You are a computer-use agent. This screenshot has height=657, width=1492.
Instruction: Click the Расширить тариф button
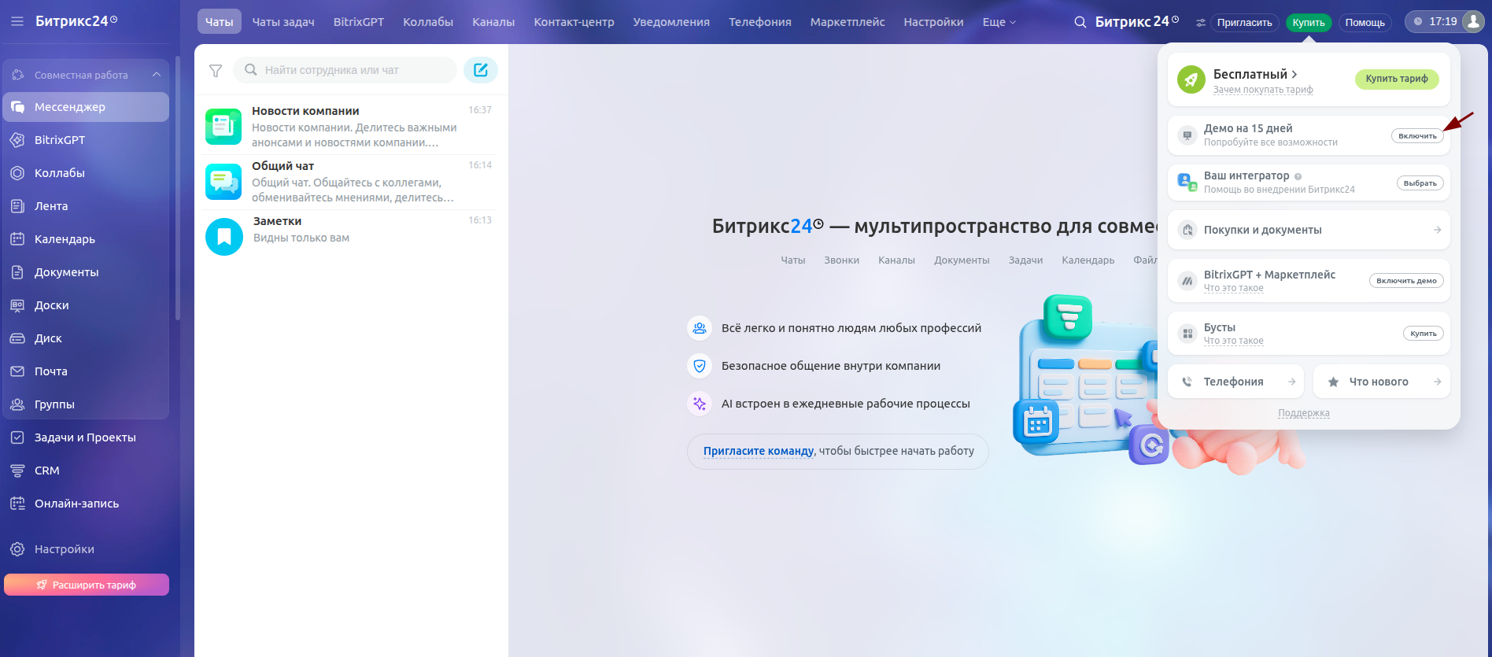click(87, 585)
